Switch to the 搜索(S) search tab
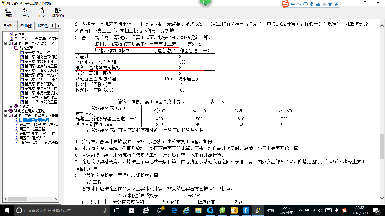The image size is (385, 216). [x=43, y=26]
